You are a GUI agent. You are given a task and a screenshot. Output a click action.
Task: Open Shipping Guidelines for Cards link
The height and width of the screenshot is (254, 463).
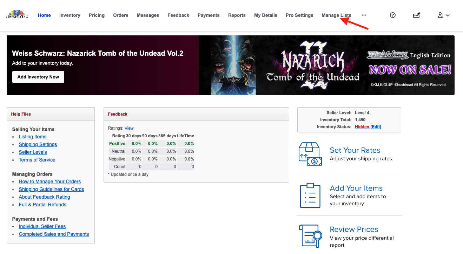coord(52,189)
